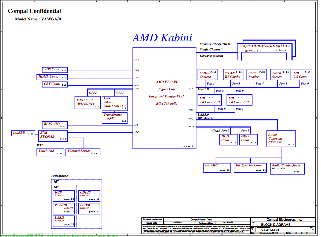Select the WLAN BT Combo block
The image size is (321, 237).
point(233,74)
